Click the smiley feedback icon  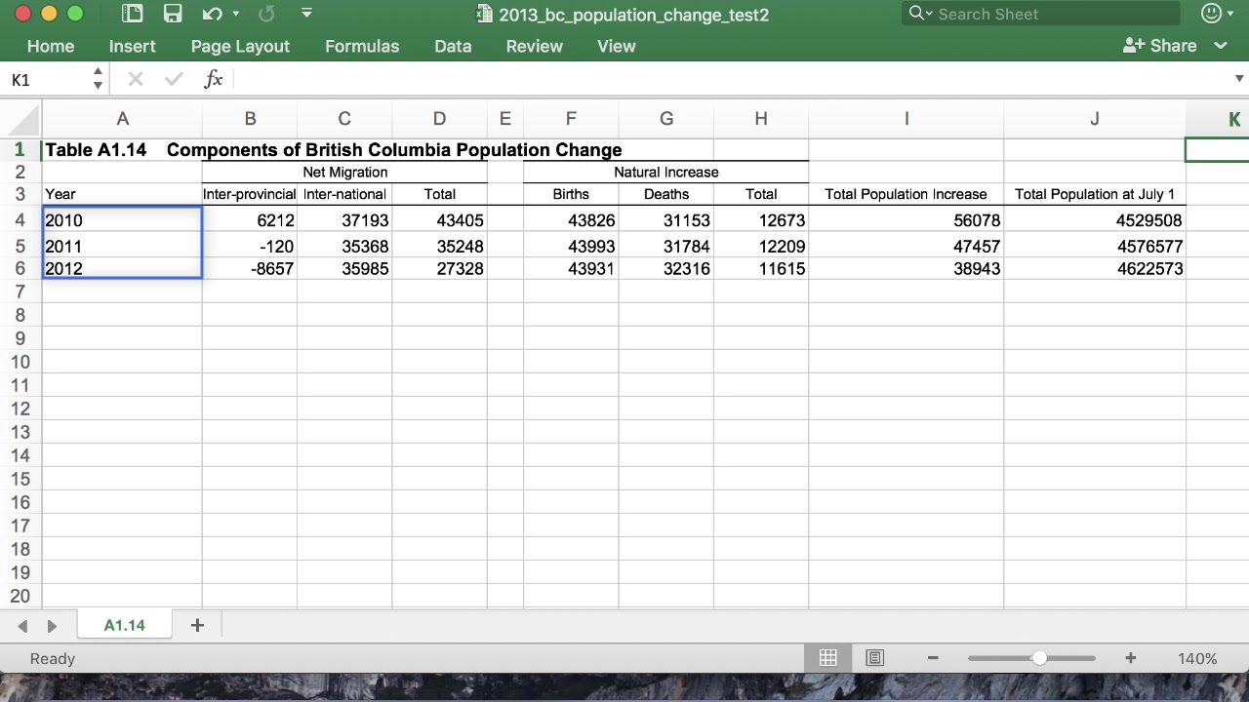coord(1211,14)
